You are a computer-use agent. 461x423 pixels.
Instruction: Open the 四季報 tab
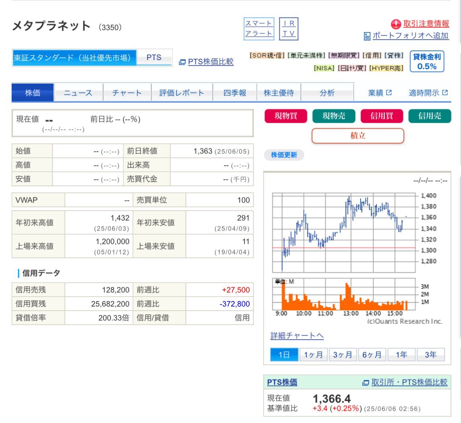pyautogui.click(x=234, y=93)
